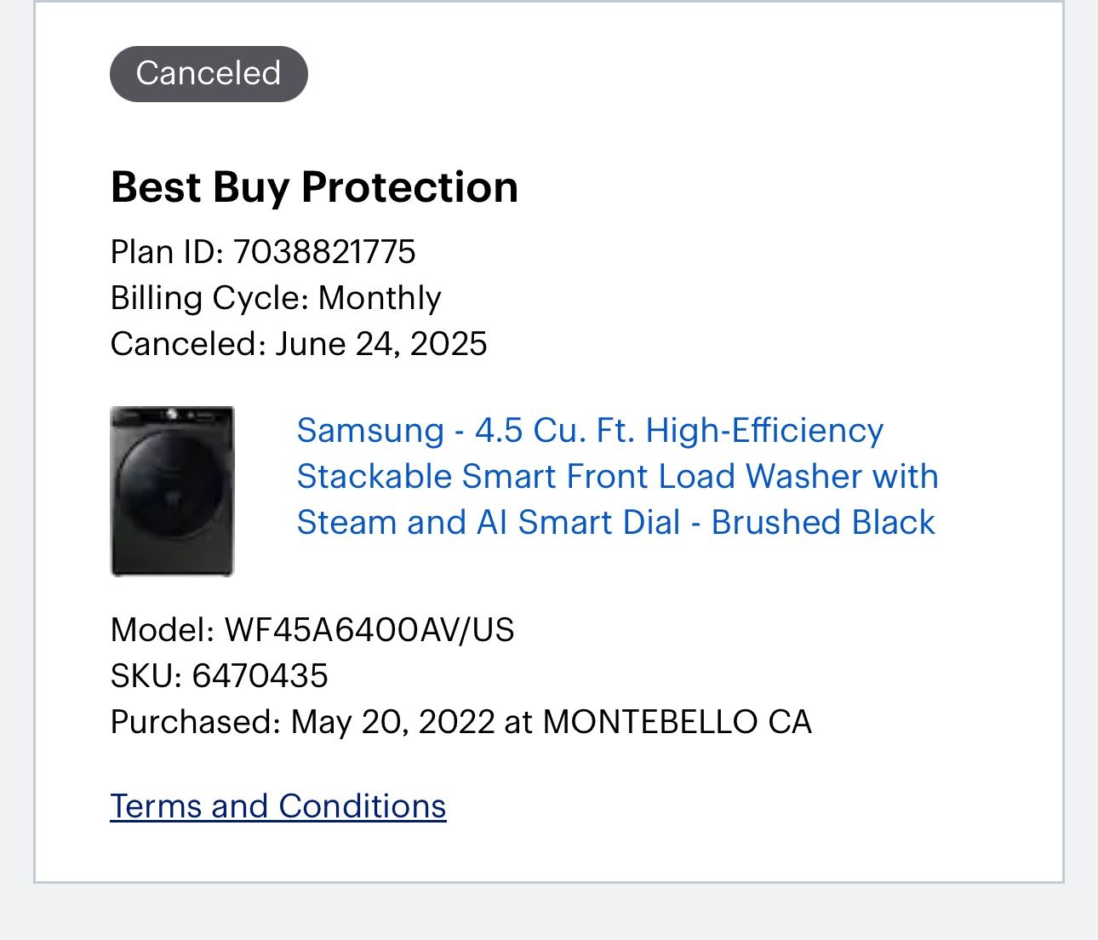Click the word Samsung in product title
This screenshot has height=940, width=1098.
(370, 430)
